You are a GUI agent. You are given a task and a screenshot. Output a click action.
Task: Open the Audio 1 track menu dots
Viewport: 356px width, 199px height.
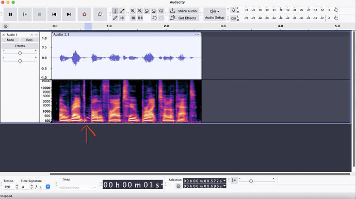37,35
